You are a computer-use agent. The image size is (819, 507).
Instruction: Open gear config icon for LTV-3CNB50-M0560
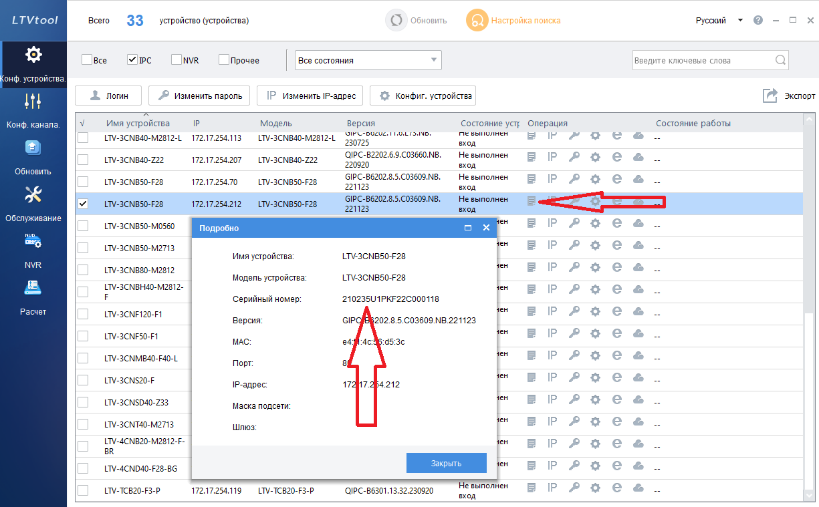click(x=595, y=224)
